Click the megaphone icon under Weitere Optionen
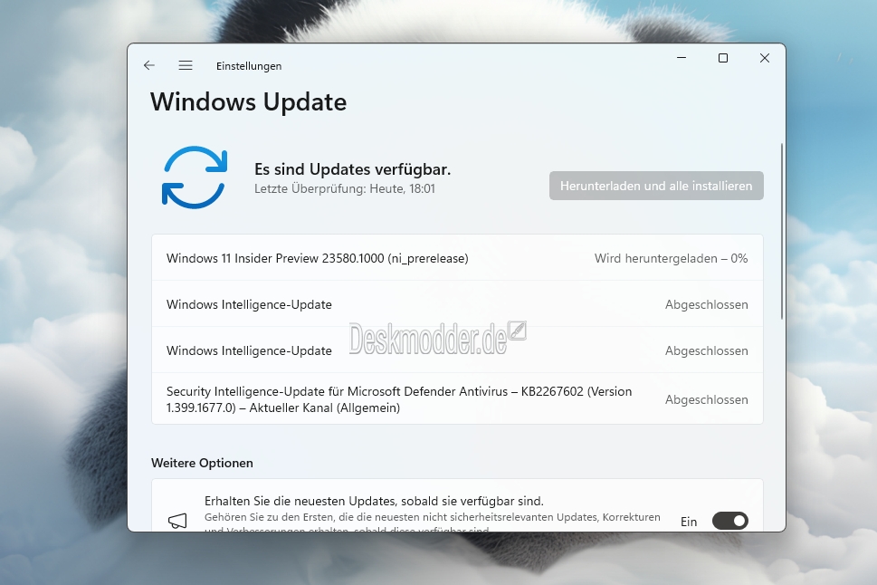Image resolution: width=877 pixels, height=585 pixels. coord(177,522)
